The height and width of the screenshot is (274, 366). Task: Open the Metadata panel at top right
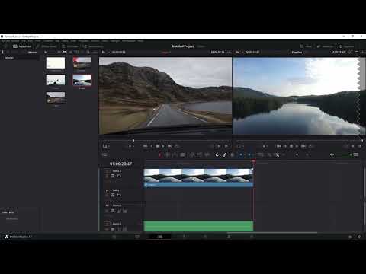click(325, 46)
